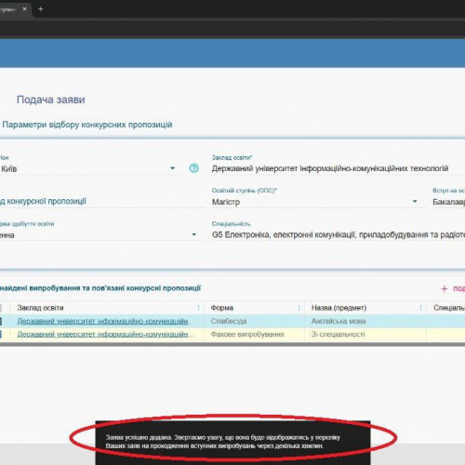The image size is (465, 465).
Task: Open the form of education dropdown arrow
Action: click(194, 234)
